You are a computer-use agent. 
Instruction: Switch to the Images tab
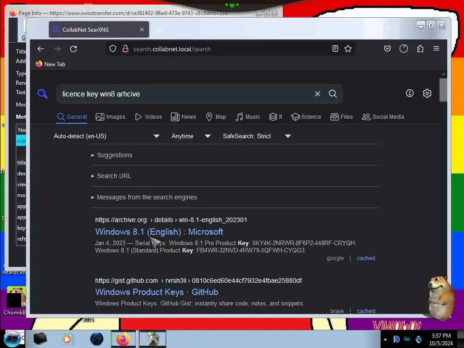111,117
